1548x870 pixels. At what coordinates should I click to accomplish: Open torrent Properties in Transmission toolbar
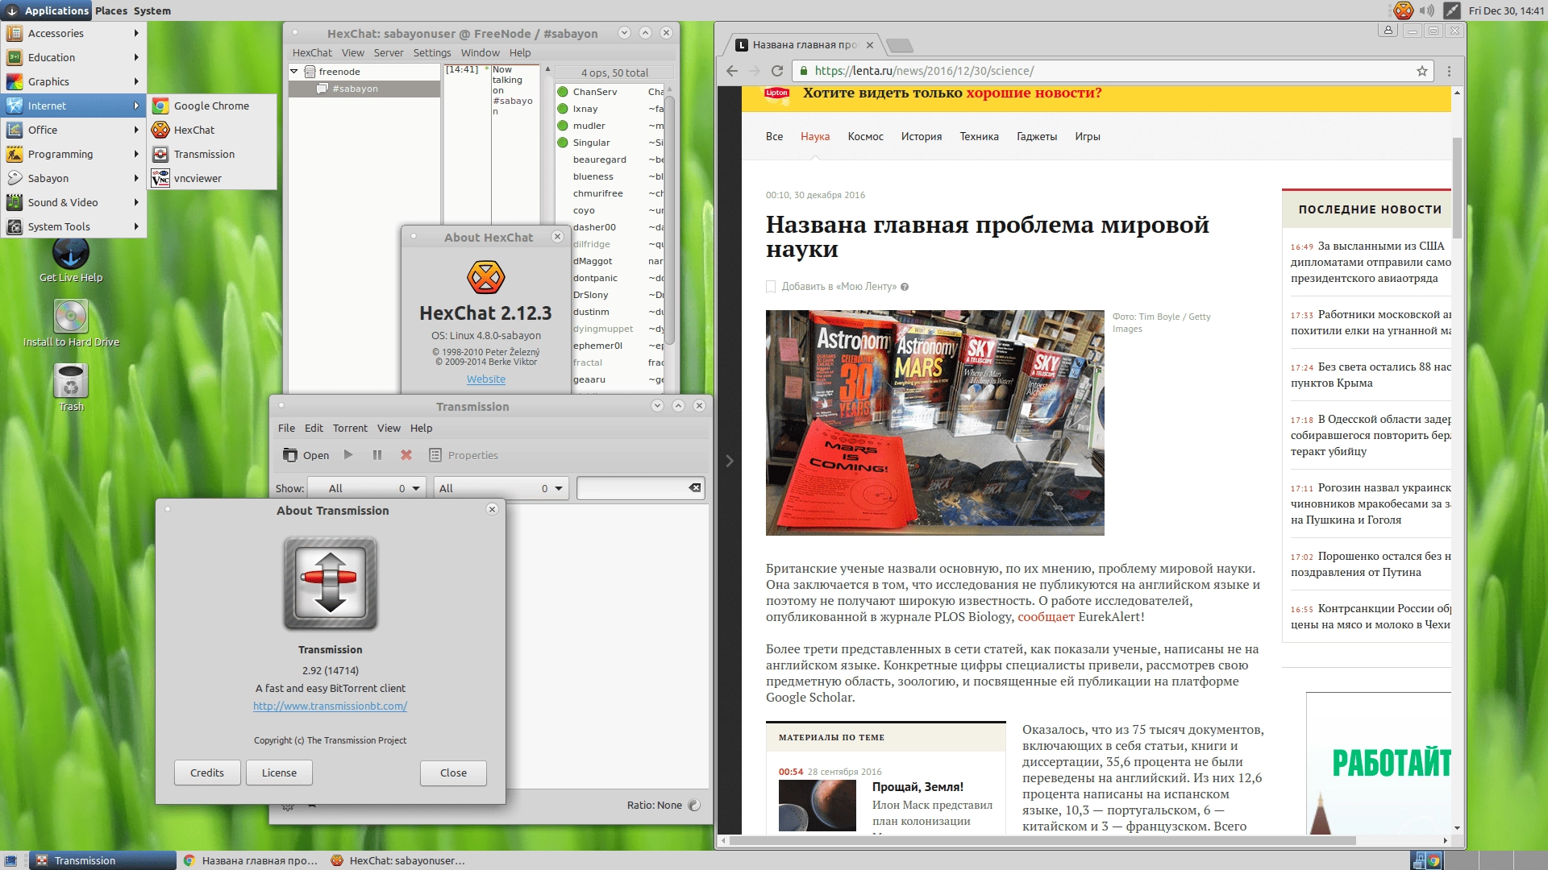click(x=464, y=455)
